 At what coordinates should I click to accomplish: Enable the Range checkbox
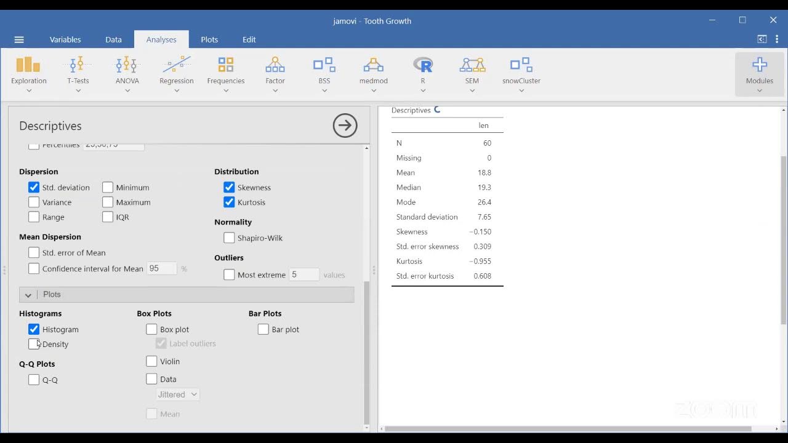pyautogui.click(x=34, y=217)
